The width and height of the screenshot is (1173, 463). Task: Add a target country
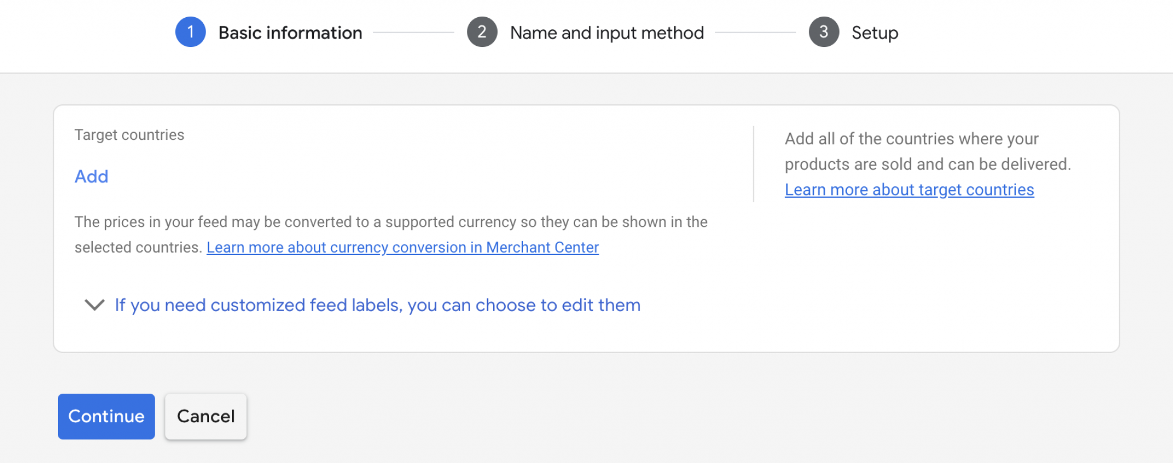[x=92, y=176]
